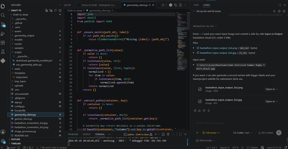
Task: Create a new folder in Explorer
Action: [x=51, y=10]
